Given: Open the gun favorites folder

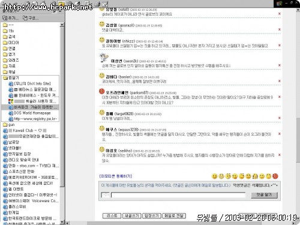Looking at the screenshot, I should [9, 125].
